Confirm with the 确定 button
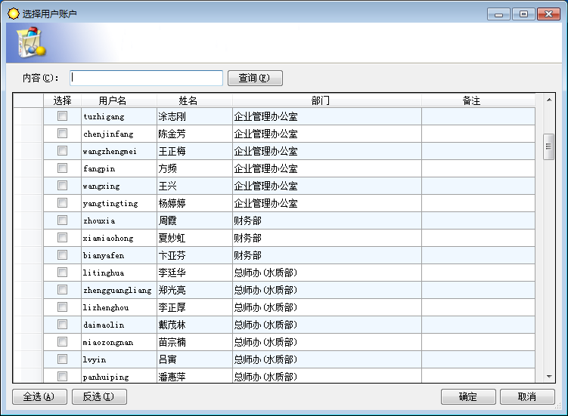This screenshot has width=568, height=416. click(468, 397)
